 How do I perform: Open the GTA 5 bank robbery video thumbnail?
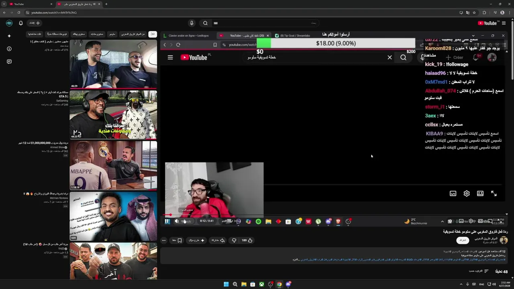(x=113, y=114)
